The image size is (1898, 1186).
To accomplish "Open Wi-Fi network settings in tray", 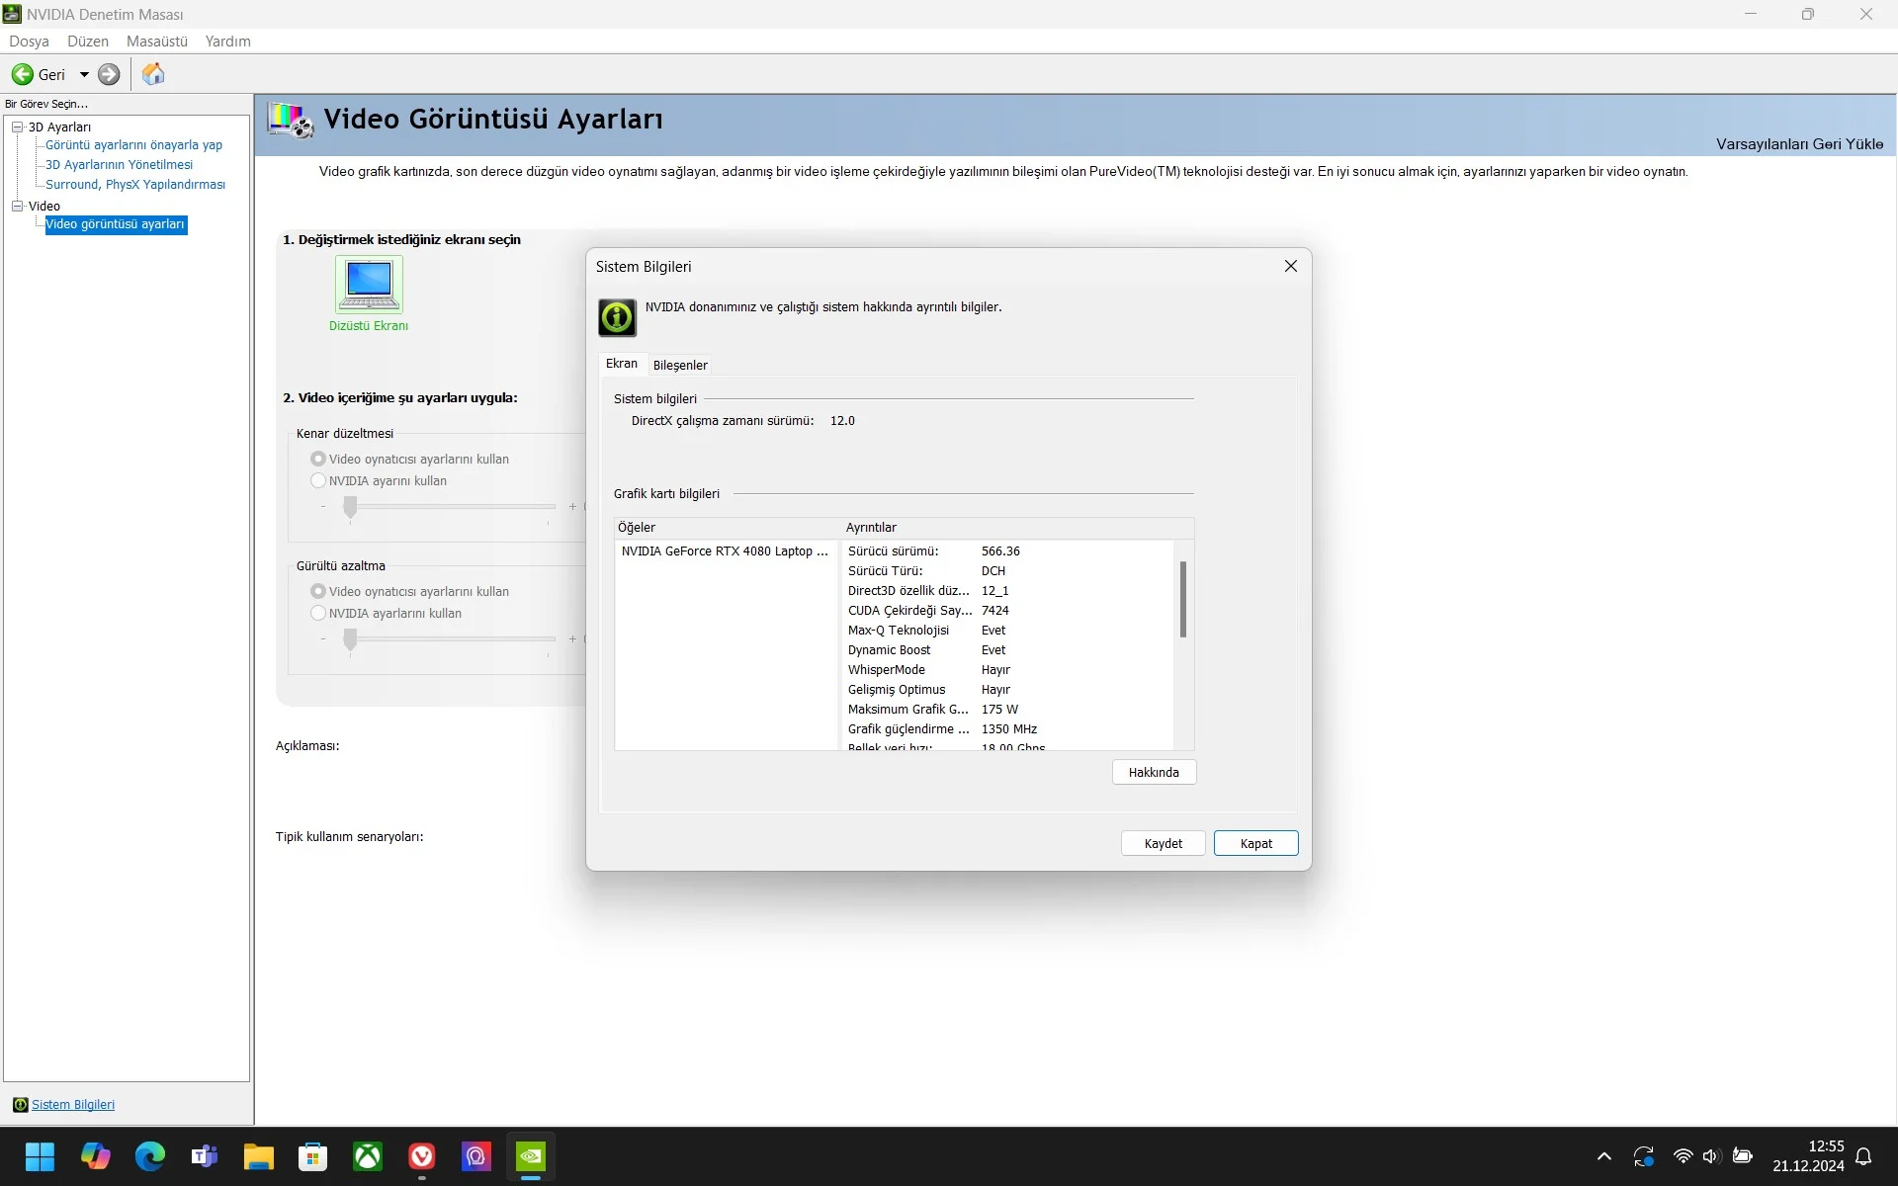I will (1682, 1156).
